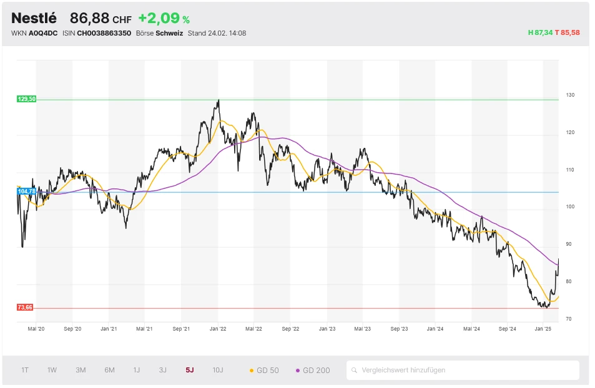
Task: Choose the 3J time range
Action: tap(162, 370)
